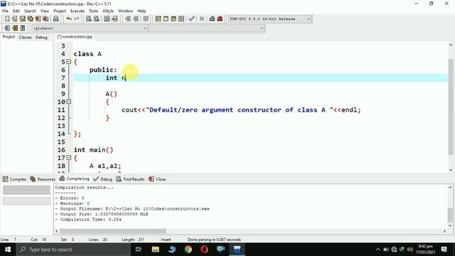Open the Debug bottom panel tab

tap(102, 179)
